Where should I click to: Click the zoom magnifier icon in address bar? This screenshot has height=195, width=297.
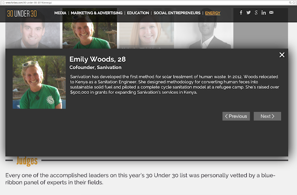click(x=290, y=3)
